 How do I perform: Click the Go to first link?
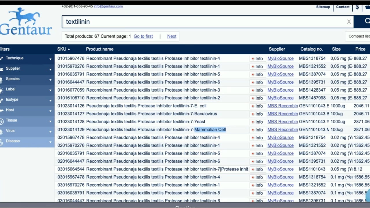[x=143, y=36]
